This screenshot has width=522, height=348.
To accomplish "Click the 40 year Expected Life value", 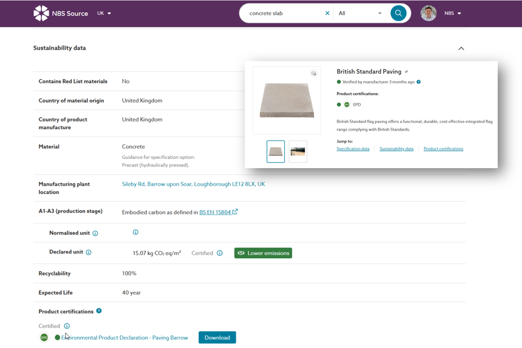I will click(x=131, y=293).
